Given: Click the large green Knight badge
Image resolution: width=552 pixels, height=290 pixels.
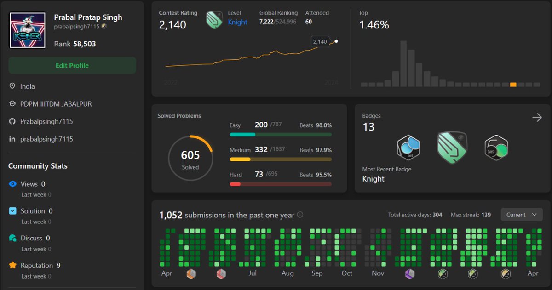Looking at the screenshot, I should tap(452, 148).
